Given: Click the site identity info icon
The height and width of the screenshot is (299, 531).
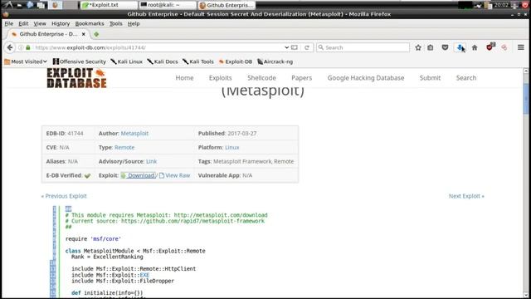Looking at the screenshot, I should coord(21,47).
